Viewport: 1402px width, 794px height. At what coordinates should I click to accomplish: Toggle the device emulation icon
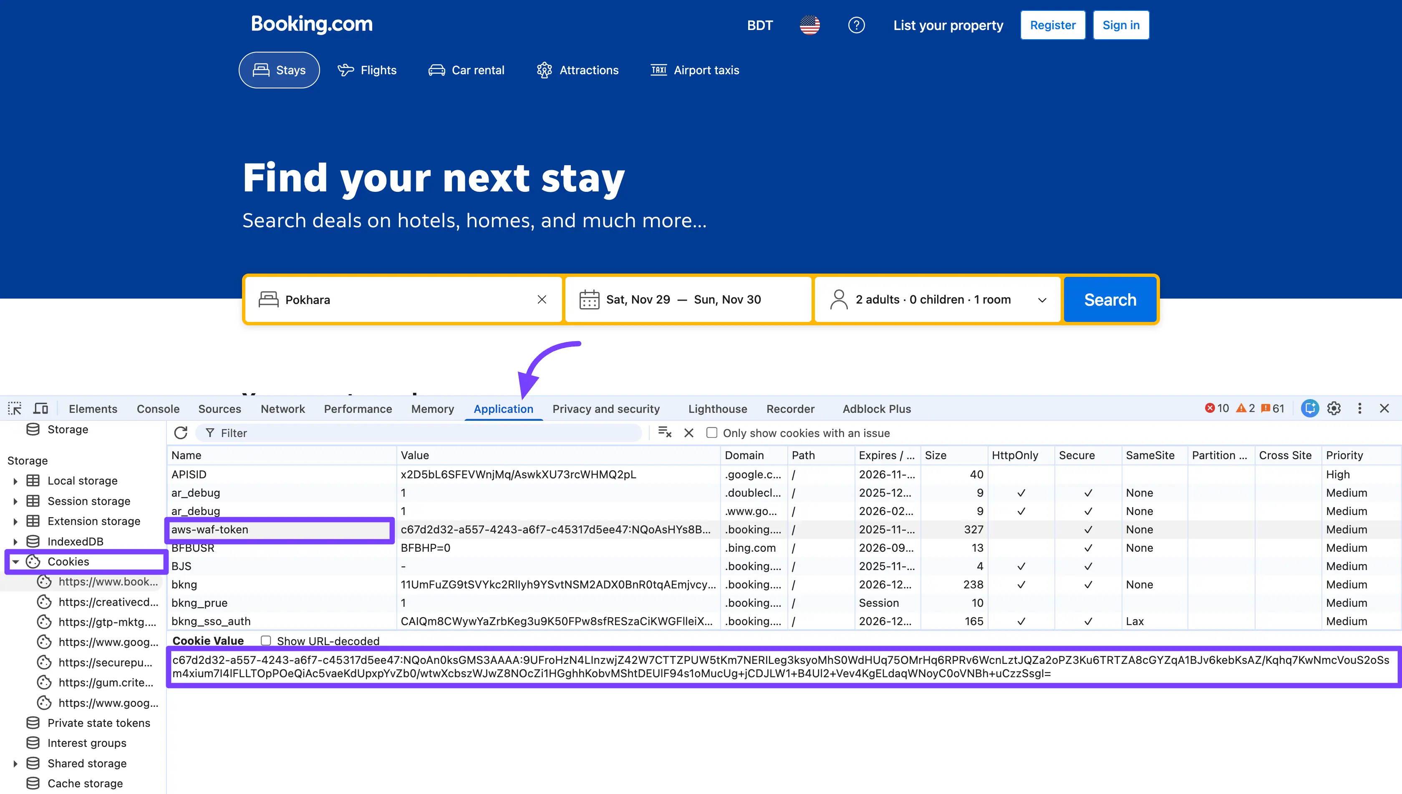click(40, 408)
